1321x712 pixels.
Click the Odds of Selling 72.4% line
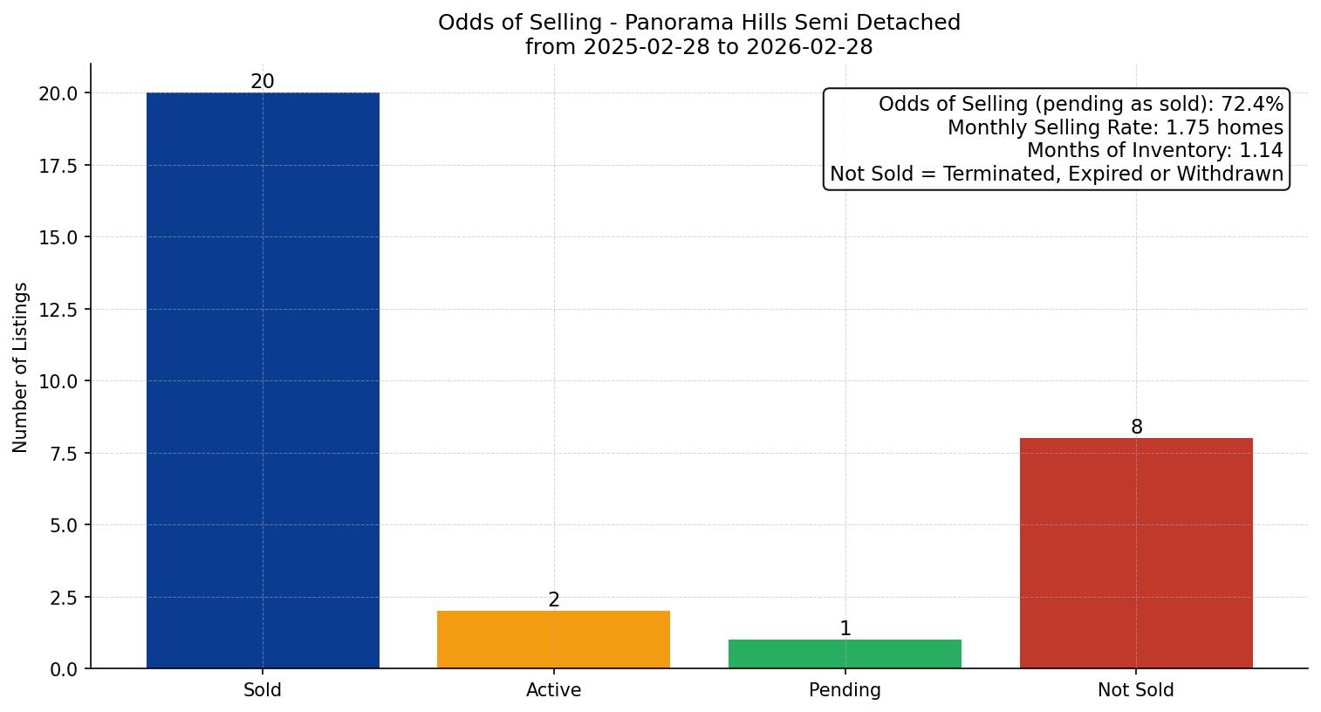click(x=1080, y=105)
